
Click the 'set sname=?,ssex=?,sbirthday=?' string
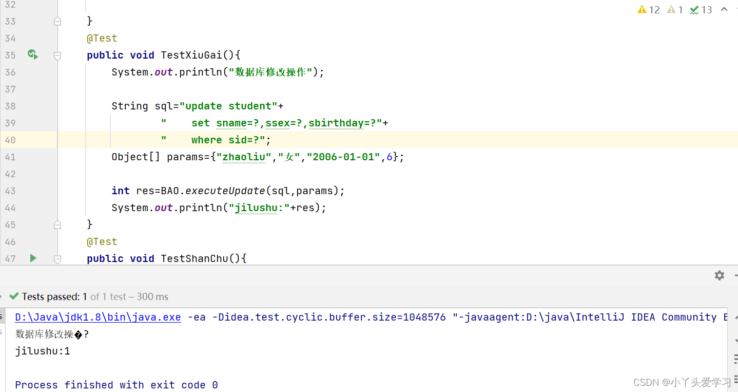[x=271, y=123]
